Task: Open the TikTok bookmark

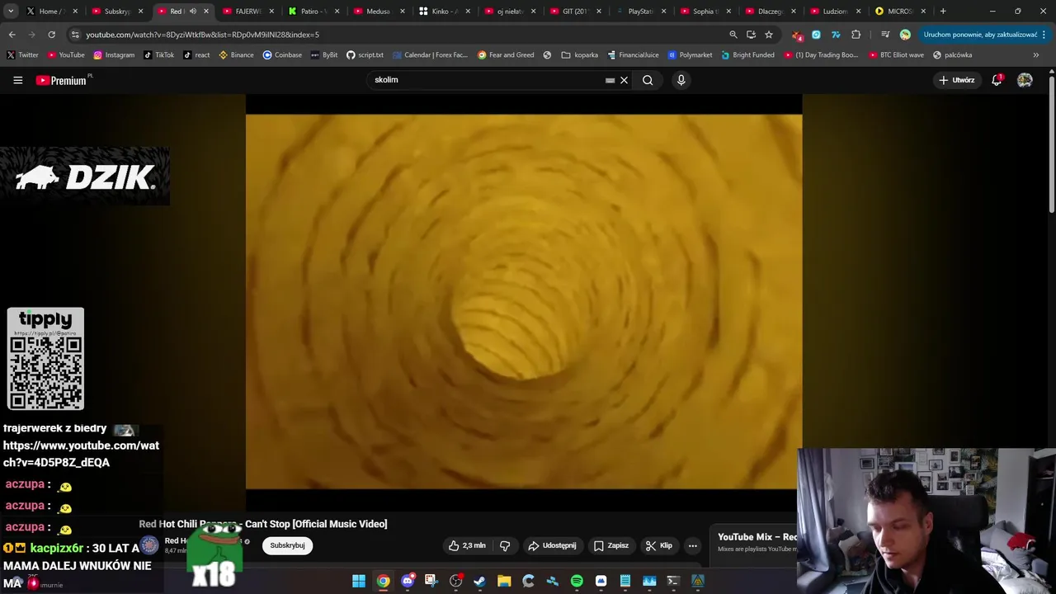Action: 158,54
